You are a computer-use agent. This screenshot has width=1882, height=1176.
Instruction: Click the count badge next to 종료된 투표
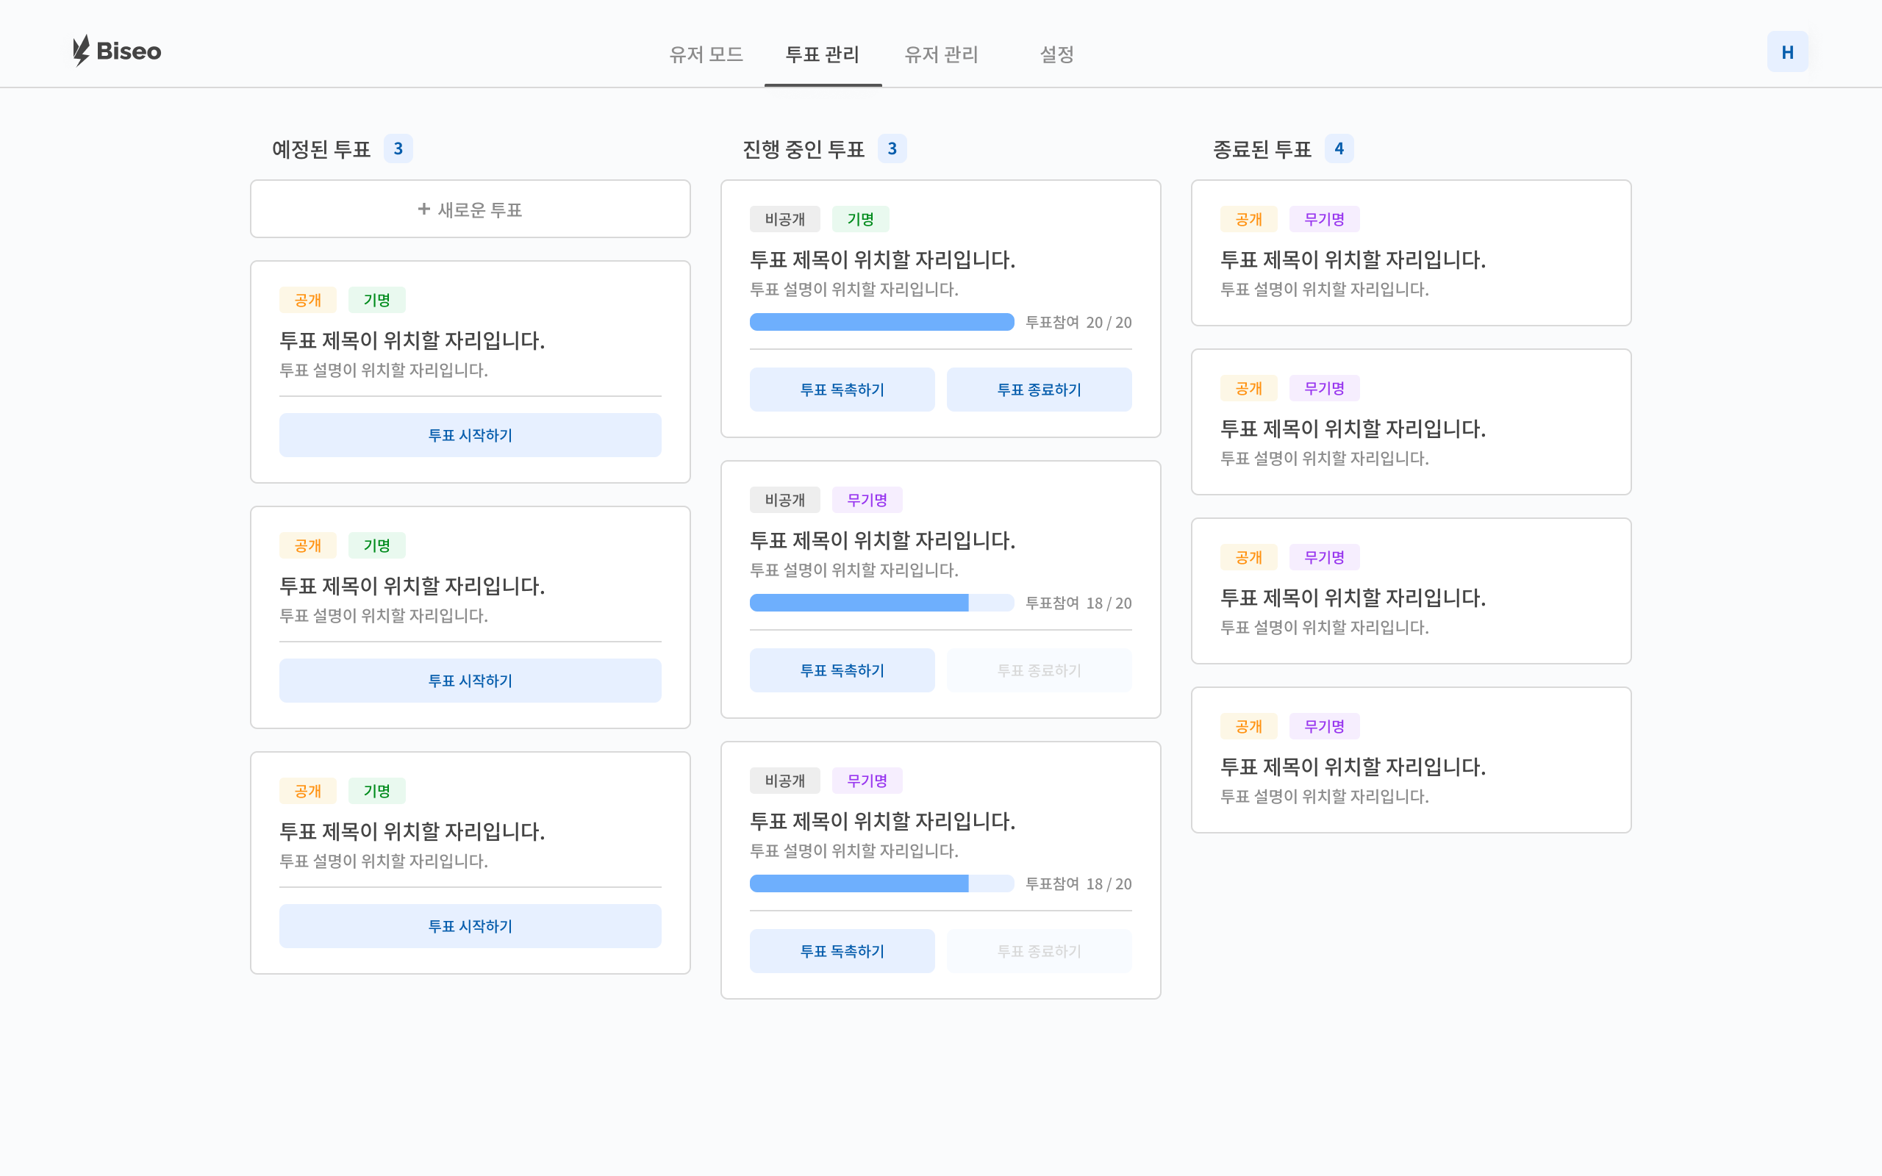1339,148
